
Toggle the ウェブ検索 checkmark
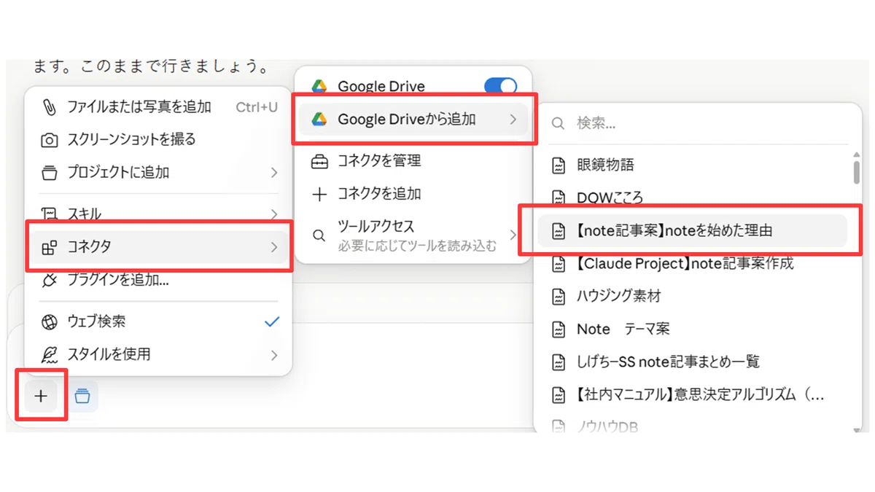pyautogui.click(x=272, y=321)
